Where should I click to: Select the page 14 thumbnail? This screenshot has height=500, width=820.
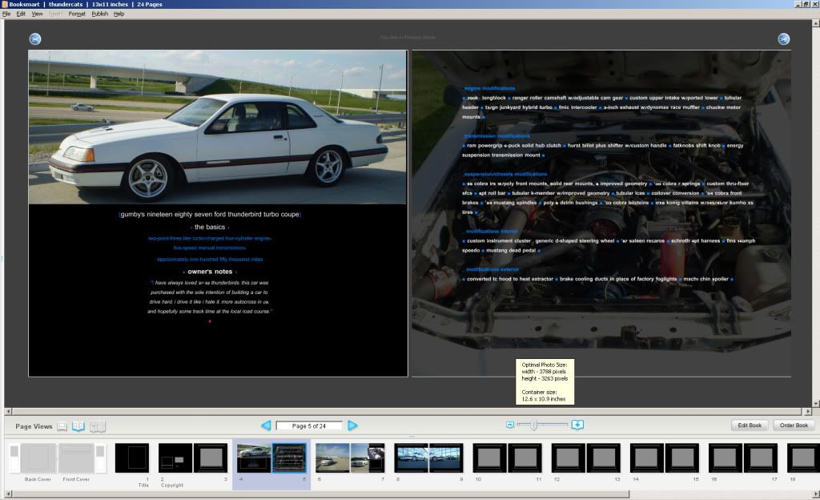tap(647, 458)
